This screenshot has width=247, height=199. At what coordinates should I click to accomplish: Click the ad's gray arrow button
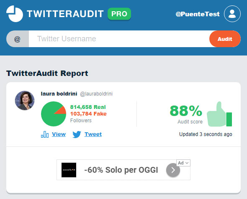[173, 170]
